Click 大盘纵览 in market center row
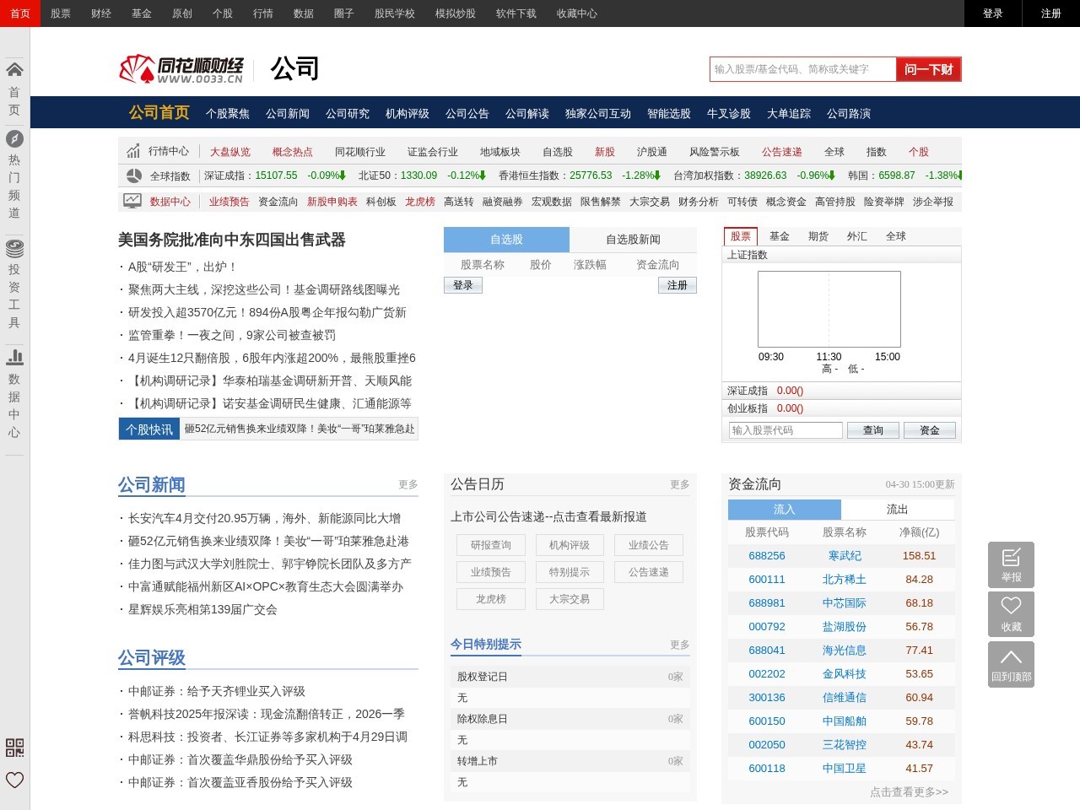Screen dimensions: 1080x810 (x=230, y=152)
